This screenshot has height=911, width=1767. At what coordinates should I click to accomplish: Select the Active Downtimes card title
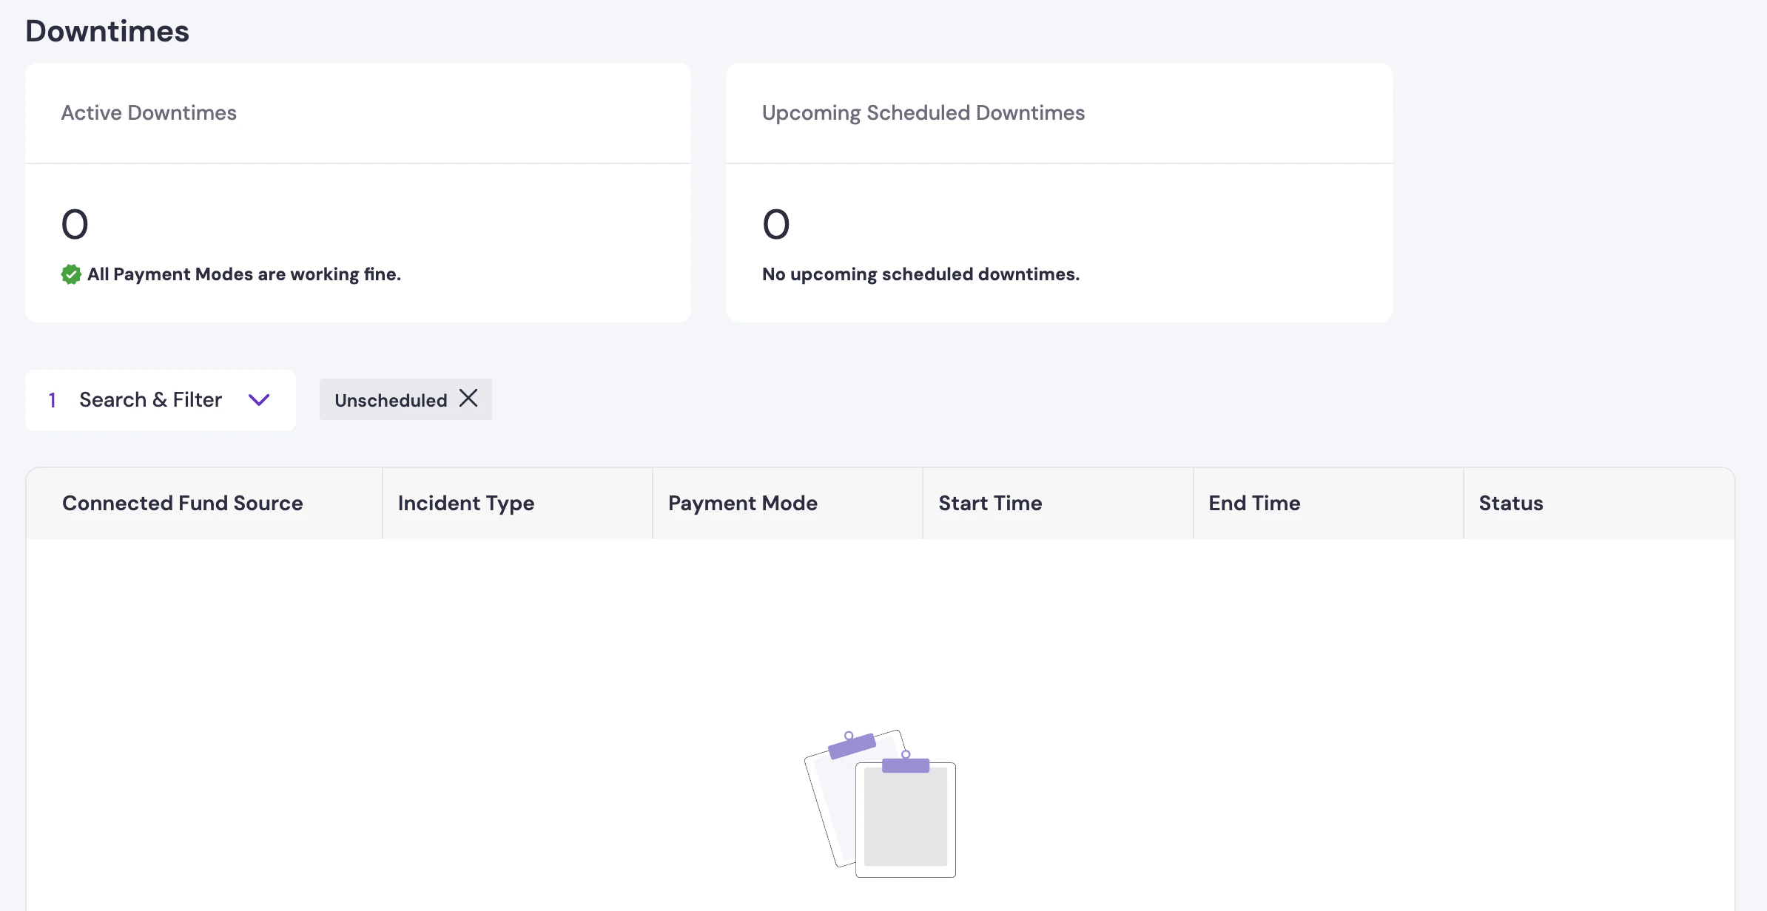pos(149,113)
